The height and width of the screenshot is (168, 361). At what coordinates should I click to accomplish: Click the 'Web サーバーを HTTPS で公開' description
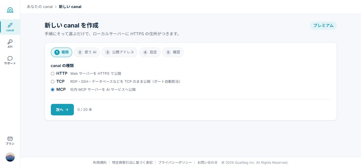point(96,73)
